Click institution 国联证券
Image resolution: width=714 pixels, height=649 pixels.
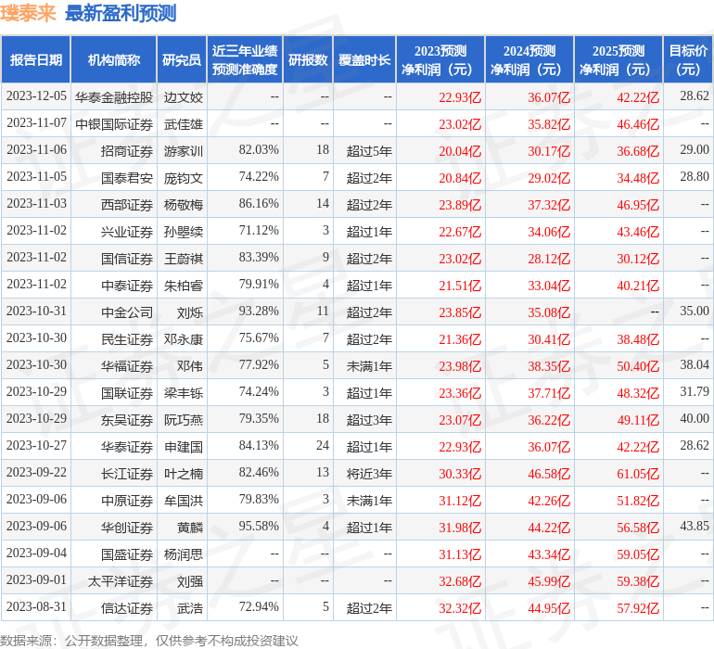click(x=127, y=392)
